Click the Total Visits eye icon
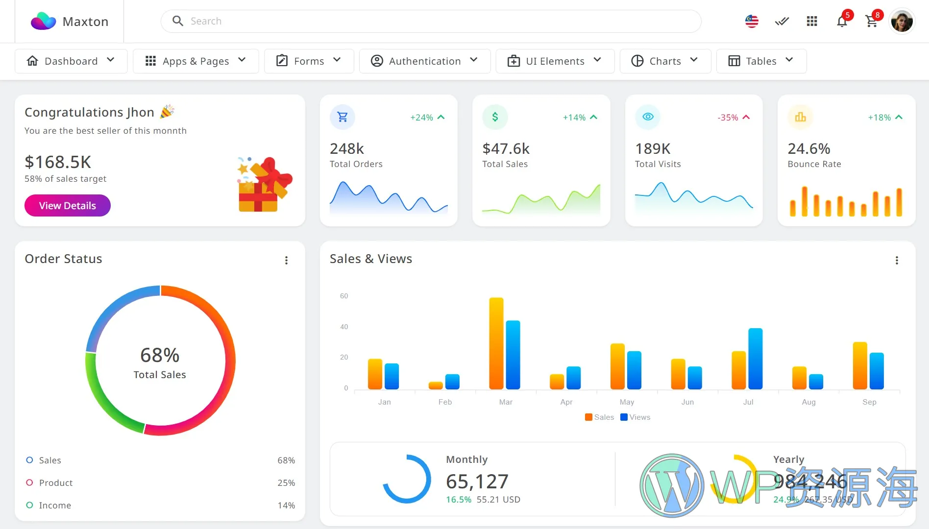Viewport: 929px width, 529px height. [648, 117]
